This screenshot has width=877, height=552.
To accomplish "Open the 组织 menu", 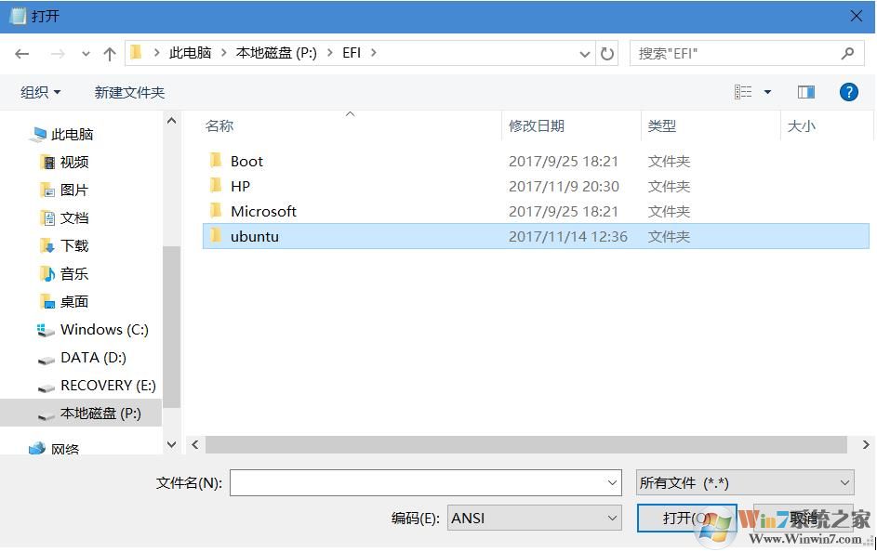I will pyautogui.click(x=40, y=92).
